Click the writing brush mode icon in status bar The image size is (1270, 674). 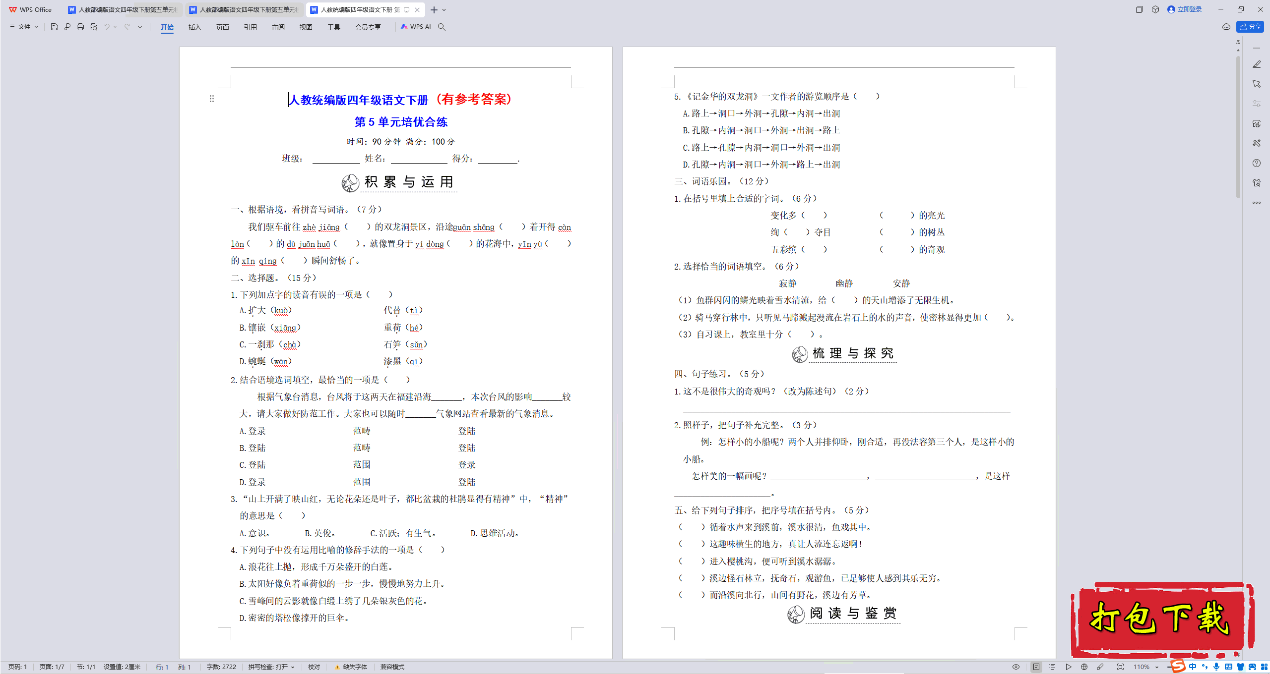pyautogui.click(x=1100, y=667)
